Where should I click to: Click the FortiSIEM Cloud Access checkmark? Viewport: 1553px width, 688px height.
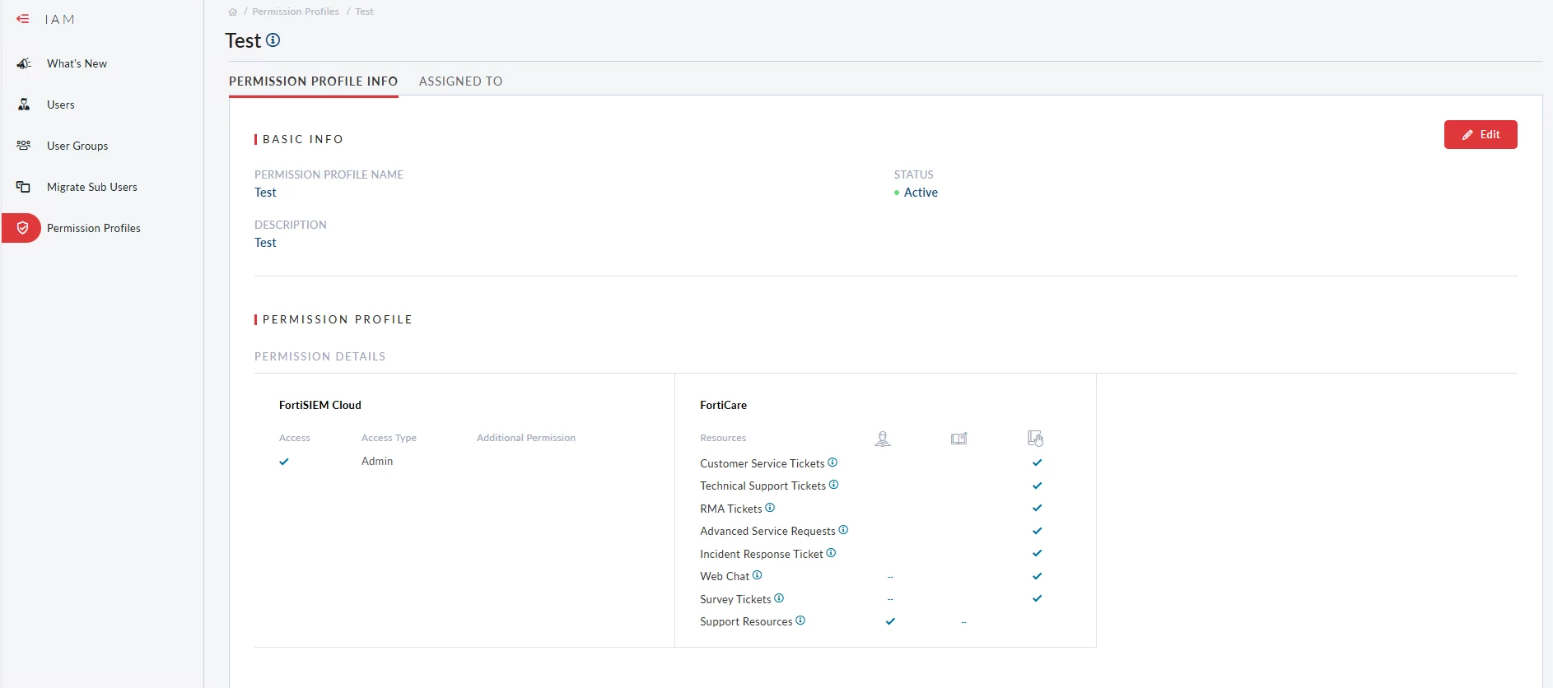tap(284, 462)
